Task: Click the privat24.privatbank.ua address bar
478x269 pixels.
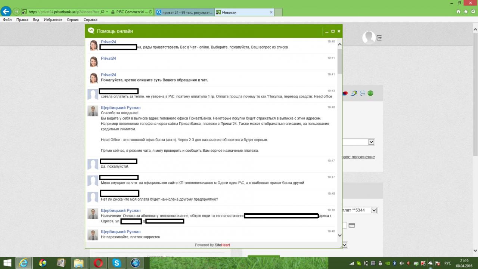Action: pos(64,12)
